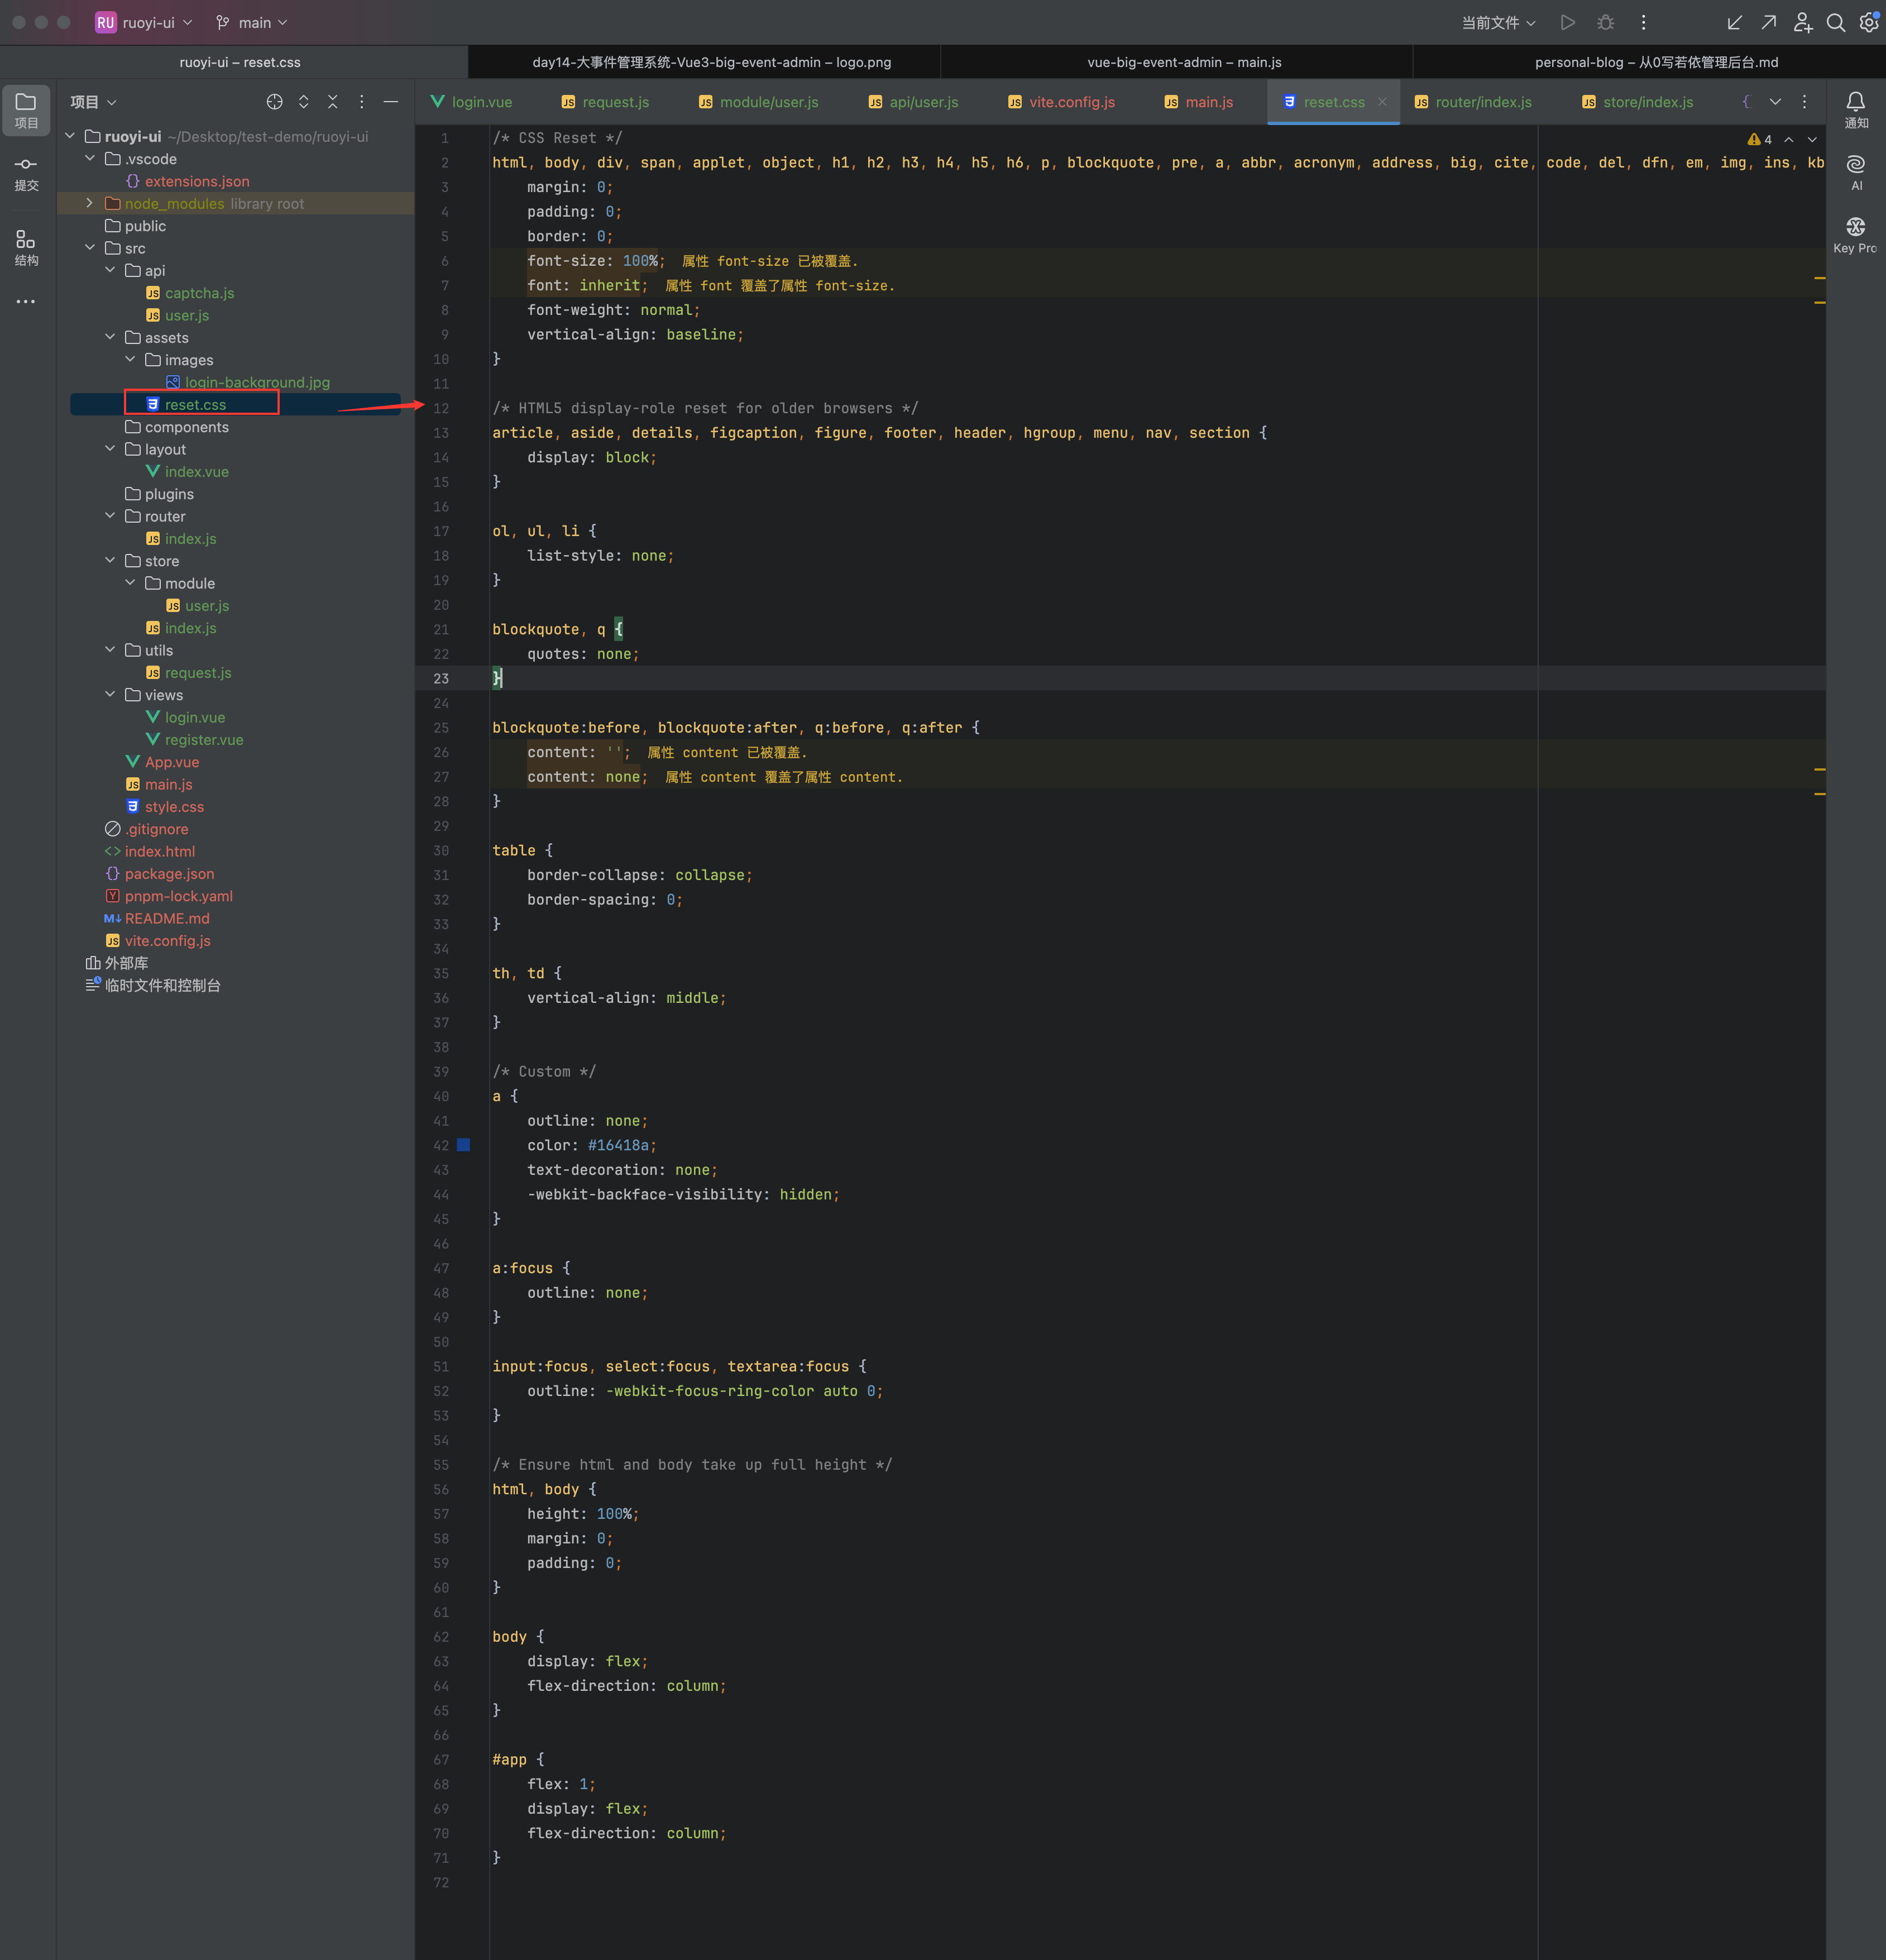Open the 当前文件 run configuration dropdown
This screenshot has height=1960, width=1886.
(x=1498, y=22)
